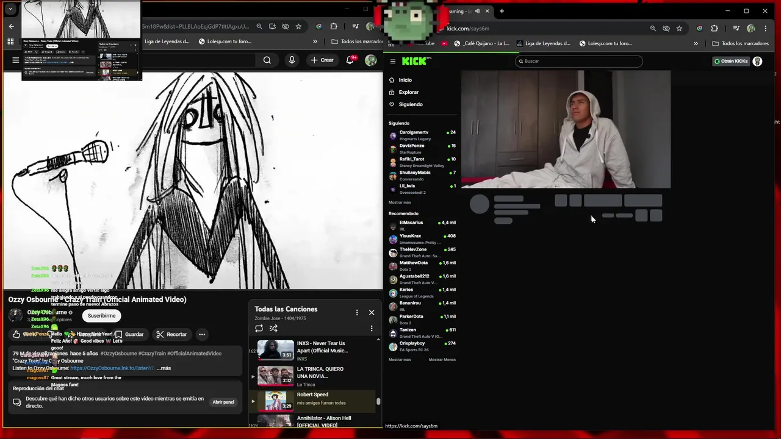The width and height of the screenshot is (781, 439).
Task: Open TheNevZone recommended channel
Action: (422, 252)
